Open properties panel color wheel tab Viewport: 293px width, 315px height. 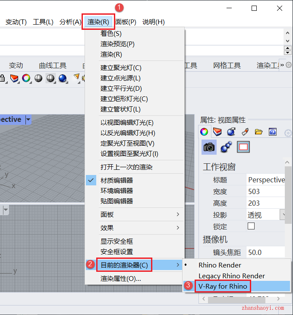(x=204, y=132)
